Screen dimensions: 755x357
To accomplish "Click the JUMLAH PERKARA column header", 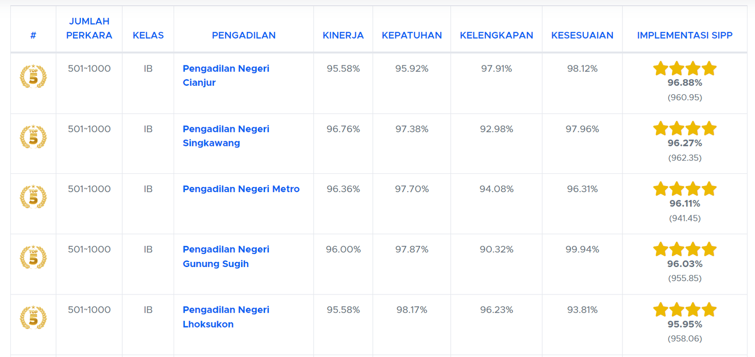I will pyautogui.click(x=89, y=28).
